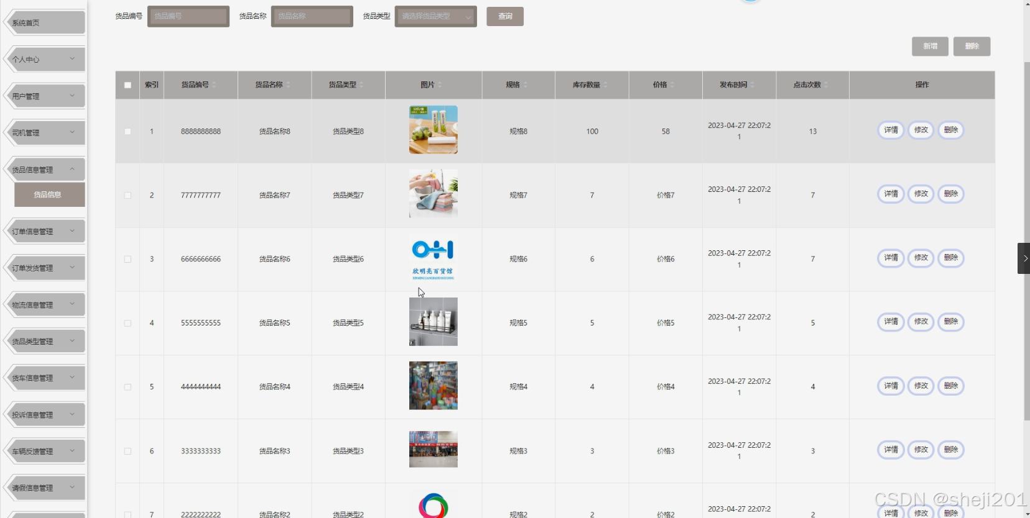The width and height of the screenshot is (1030, 518).
Task: Check the row for 货品名称8
Action: [x=128, y=132]
